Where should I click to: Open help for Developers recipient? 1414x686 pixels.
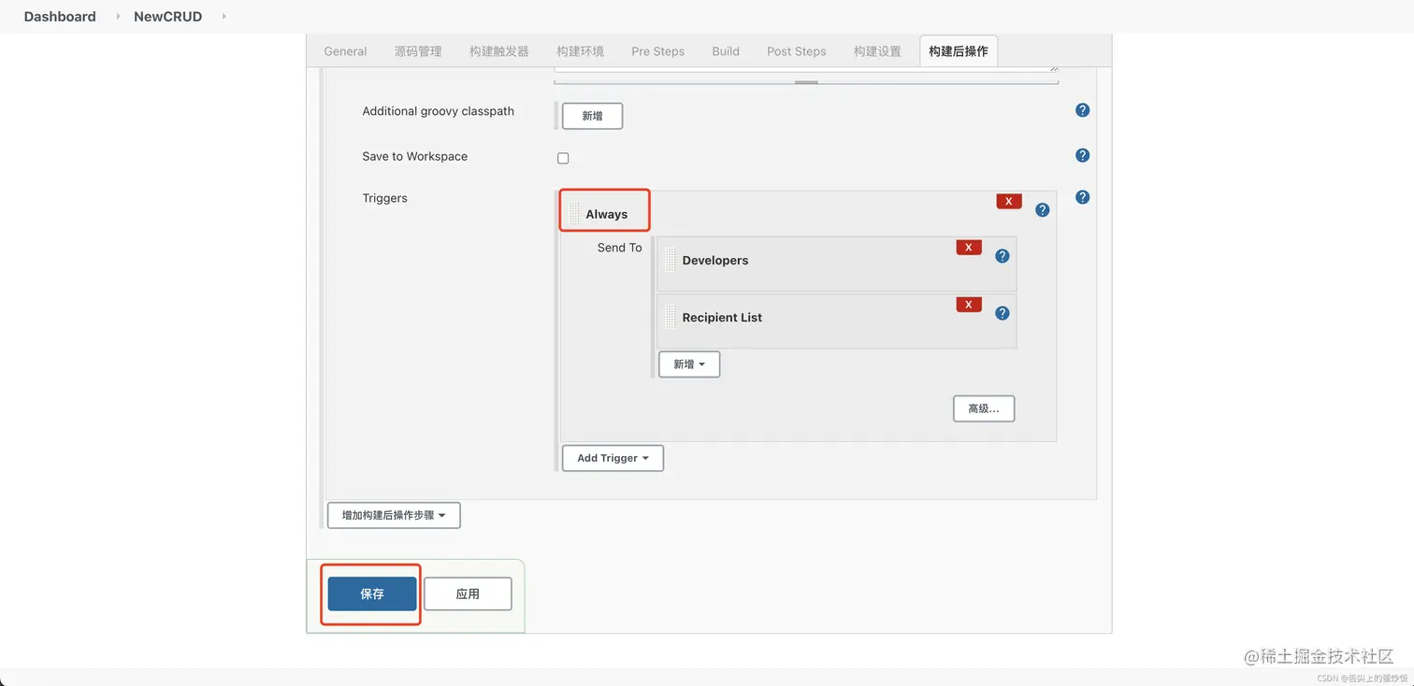point(1003,256)
